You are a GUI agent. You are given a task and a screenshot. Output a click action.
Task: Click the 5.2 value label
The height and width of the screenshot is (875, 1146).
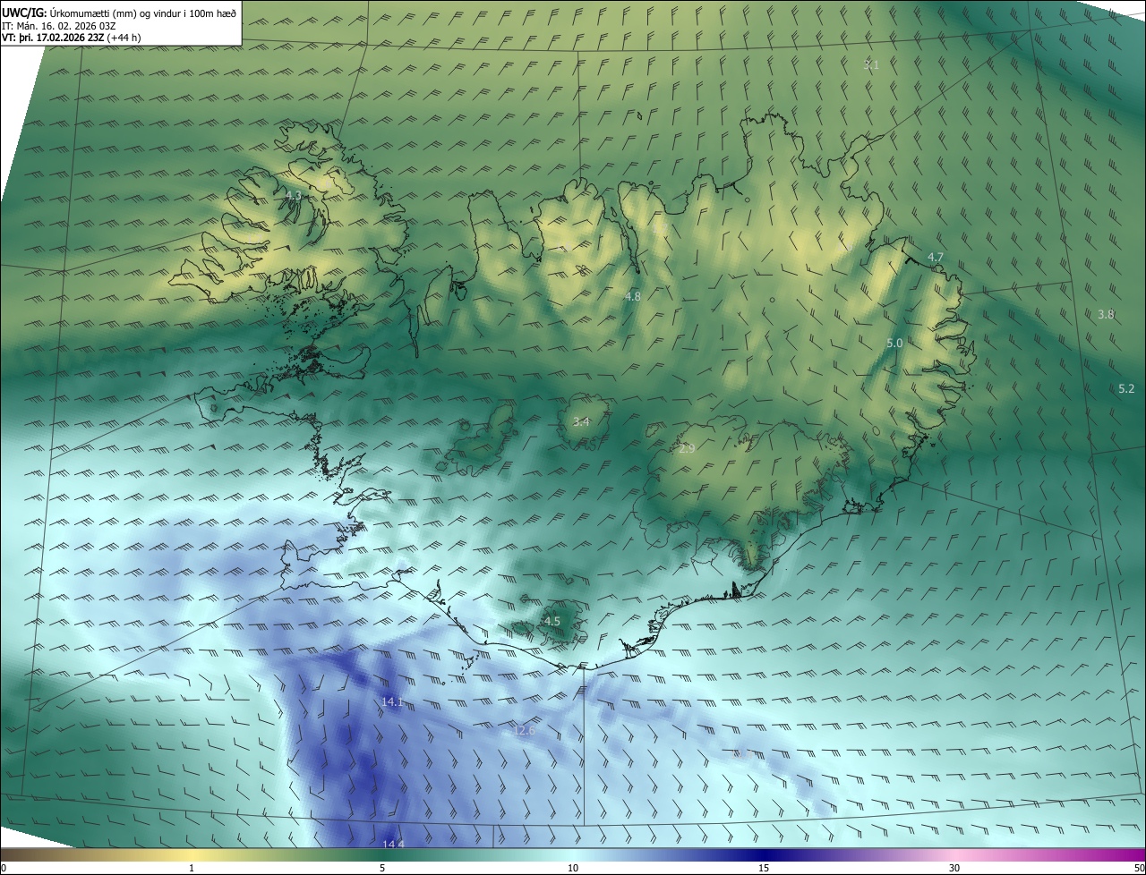point(1126,388)
